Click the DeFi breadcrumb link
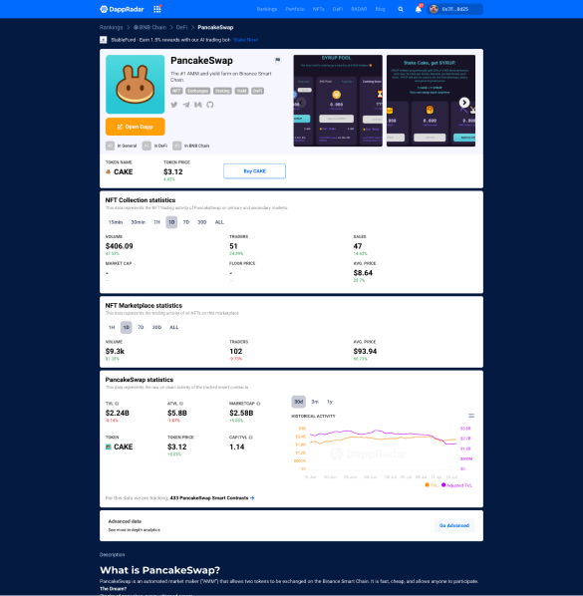The width and height of the screenshot is (583, 596). pos(181,27)
